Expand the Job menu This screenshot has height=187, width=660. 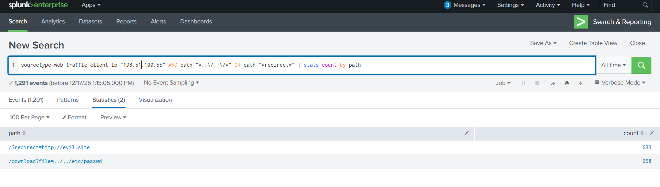tap(503, 83)
